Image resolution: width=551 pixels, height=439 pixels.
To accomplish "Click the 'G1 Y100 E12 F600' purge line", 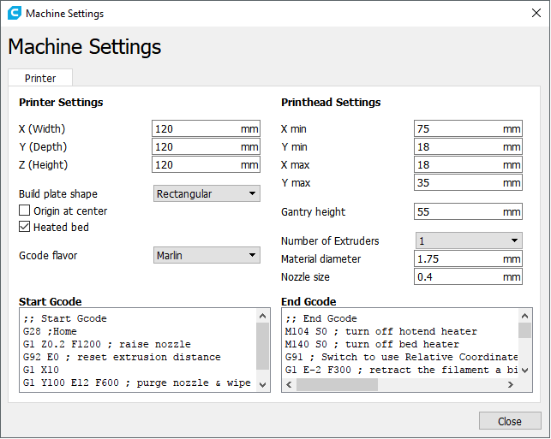I will 137,383.
